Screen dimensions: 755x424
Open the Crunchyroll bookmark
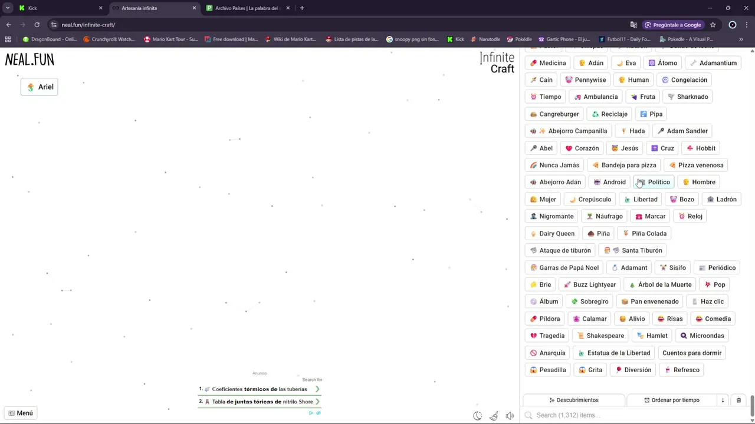tap(109, 39)
